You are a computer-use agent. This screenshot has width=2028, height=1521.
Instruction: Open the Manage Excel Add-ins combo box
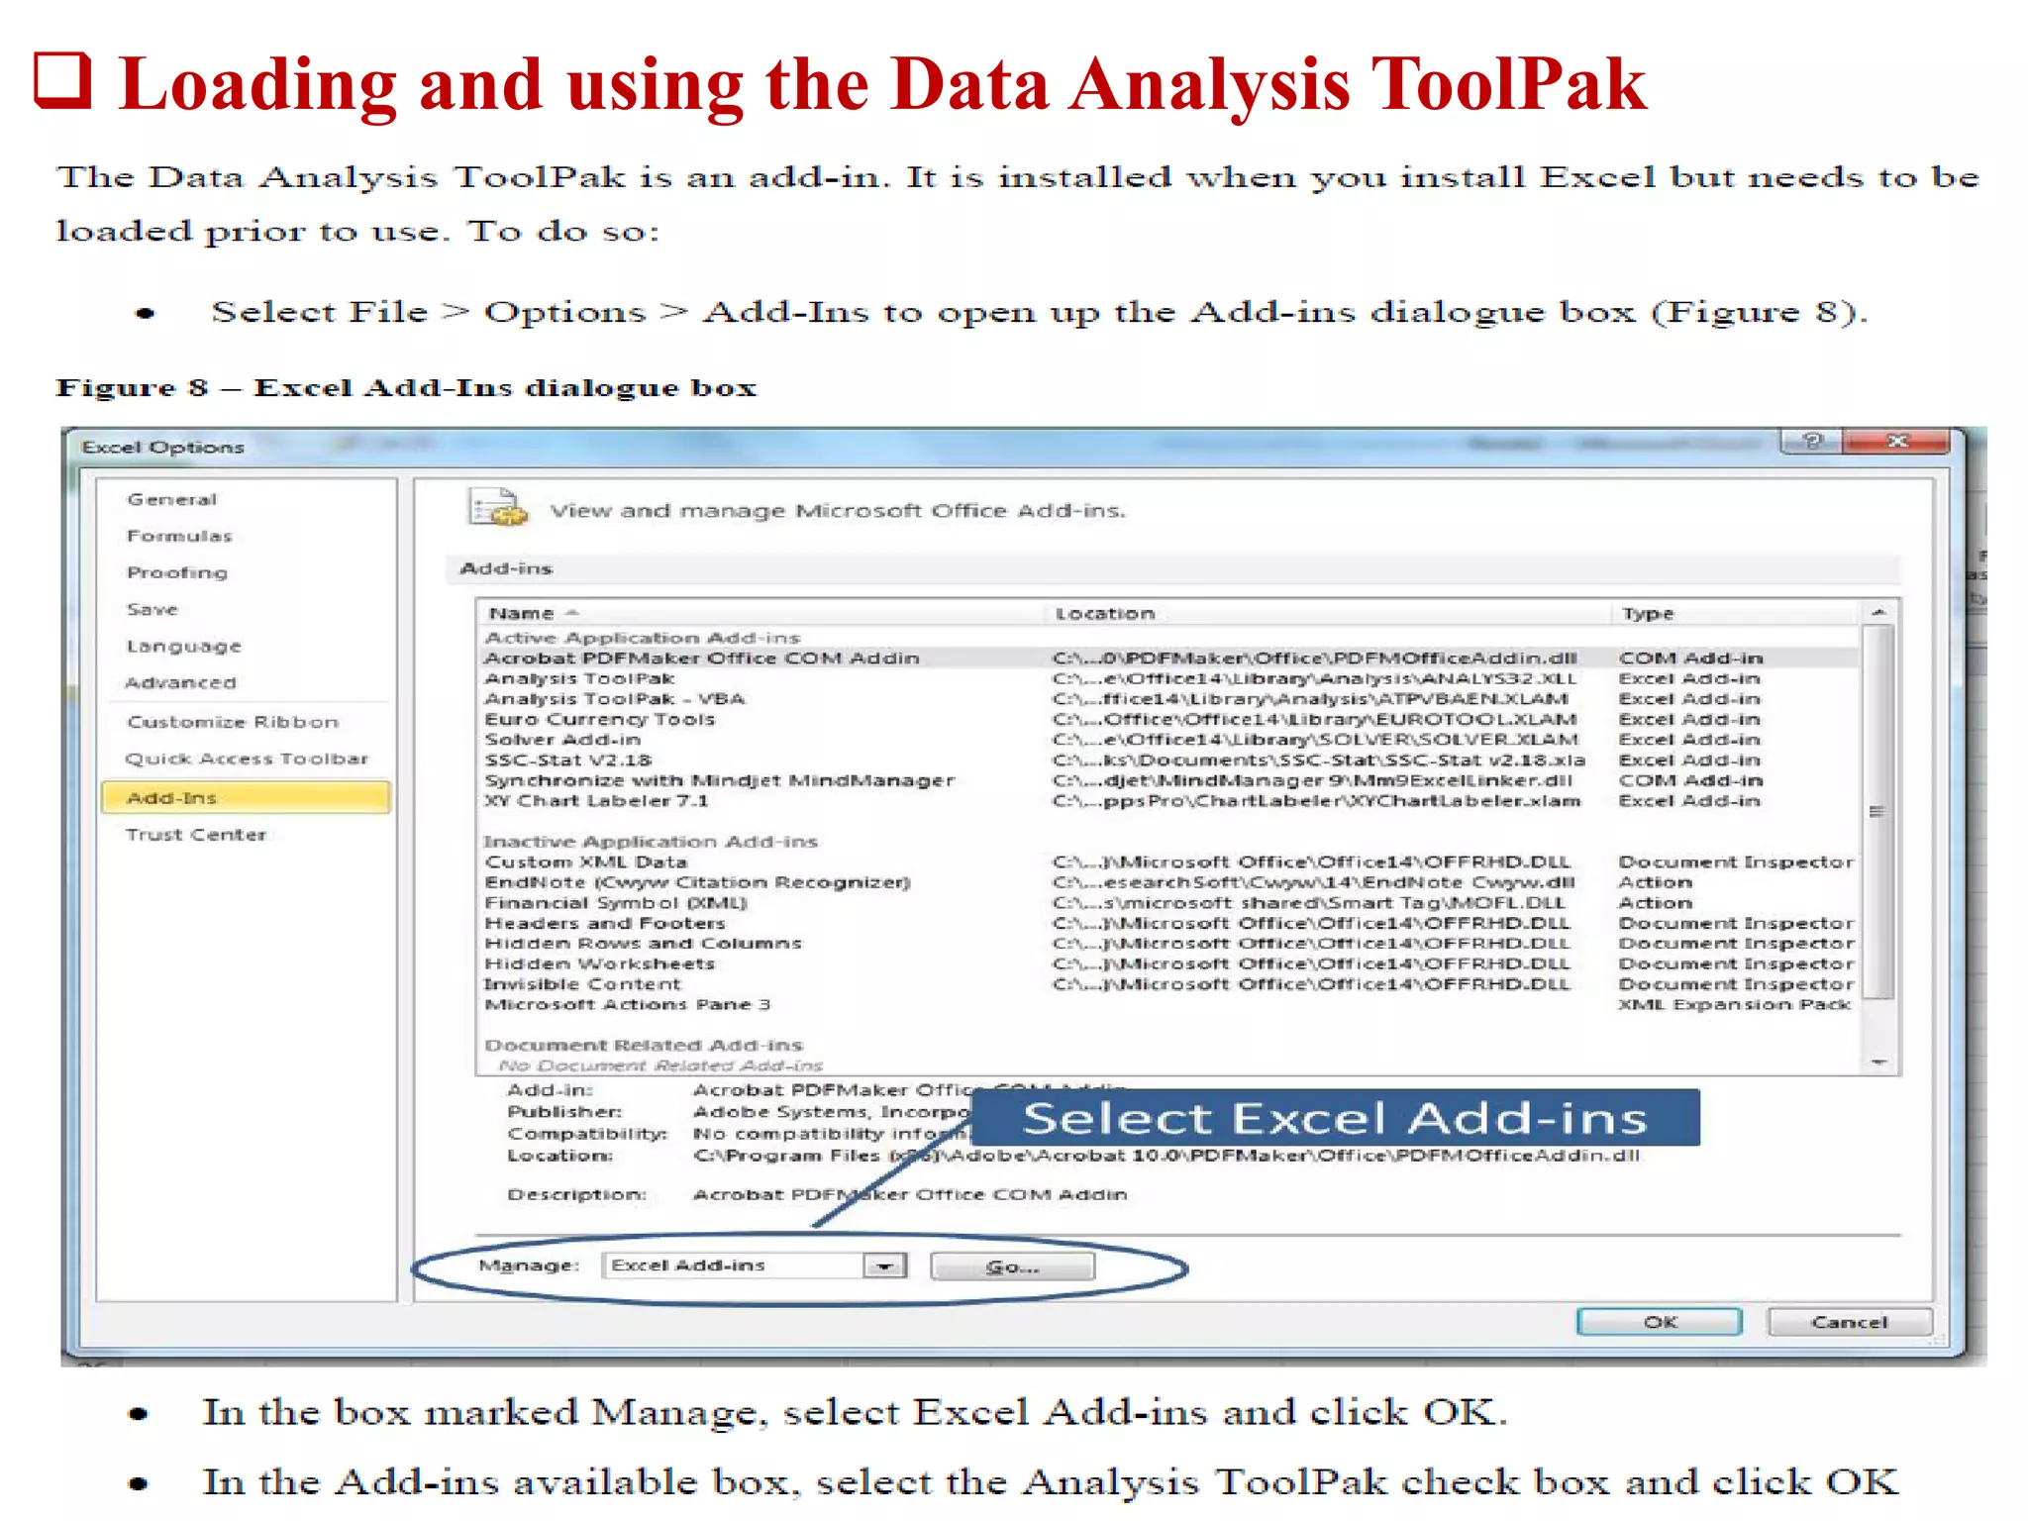[755, 1266]
